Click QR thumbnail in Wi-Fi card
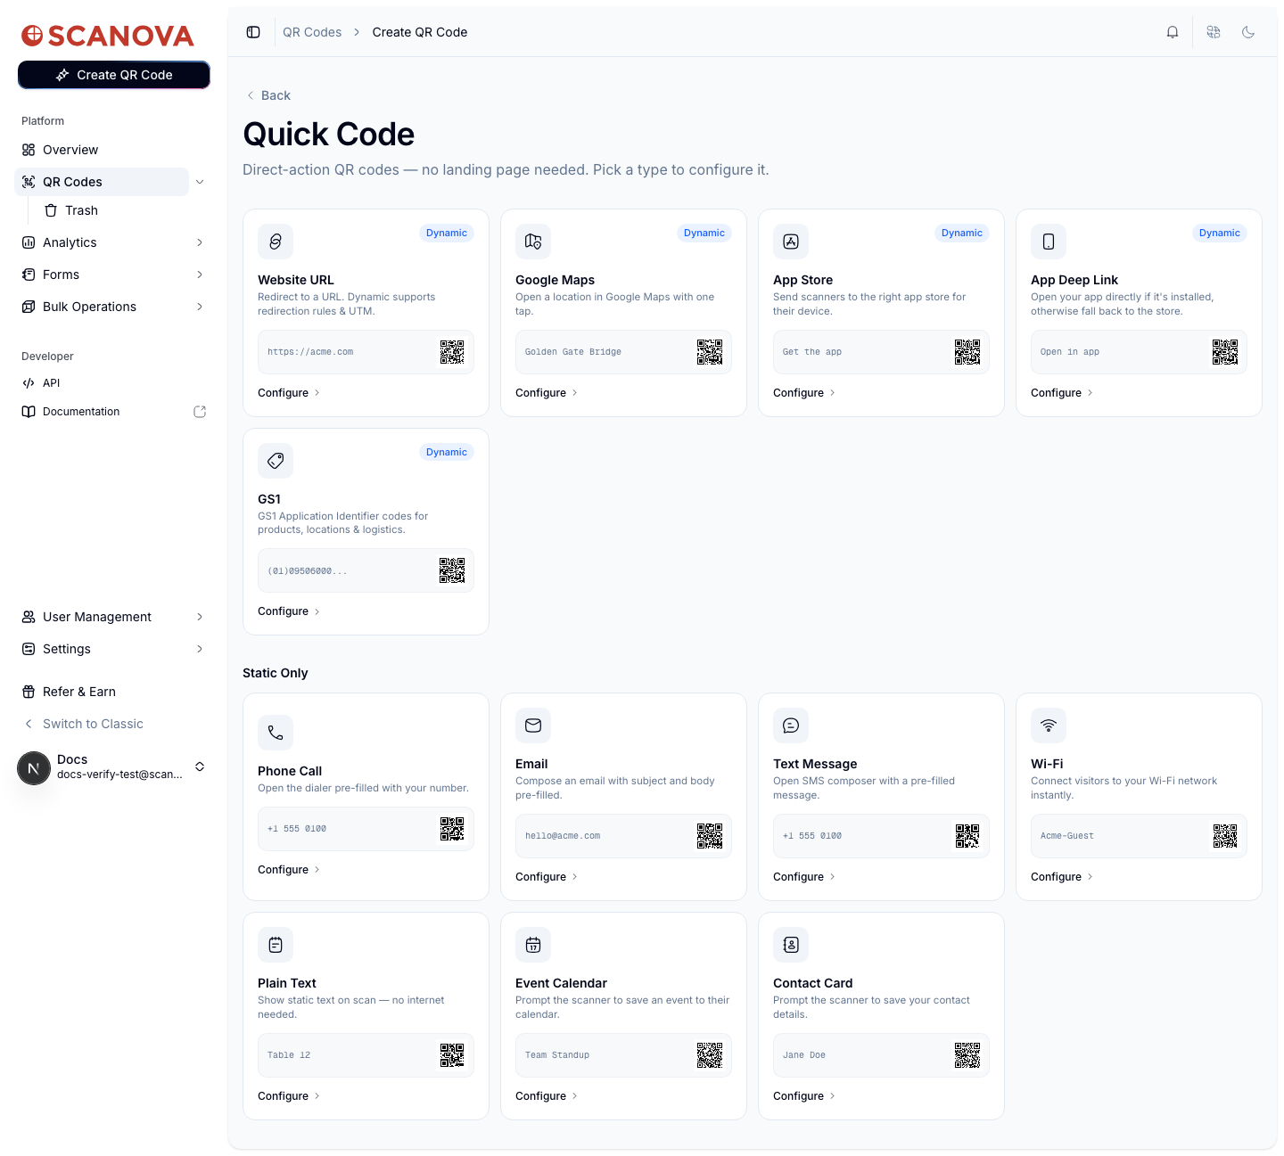 pos(1225,836)
